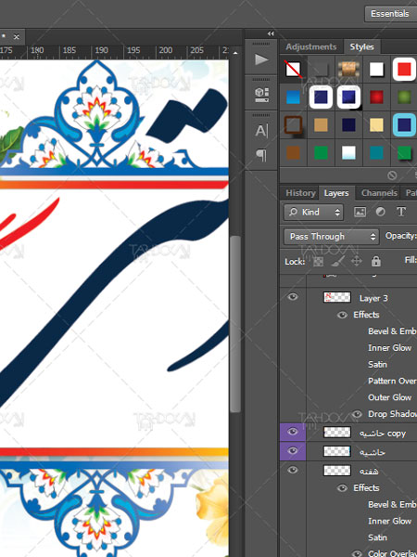
Task: Click the canvas scroll-up arrow
Action: tap(235, 53)
